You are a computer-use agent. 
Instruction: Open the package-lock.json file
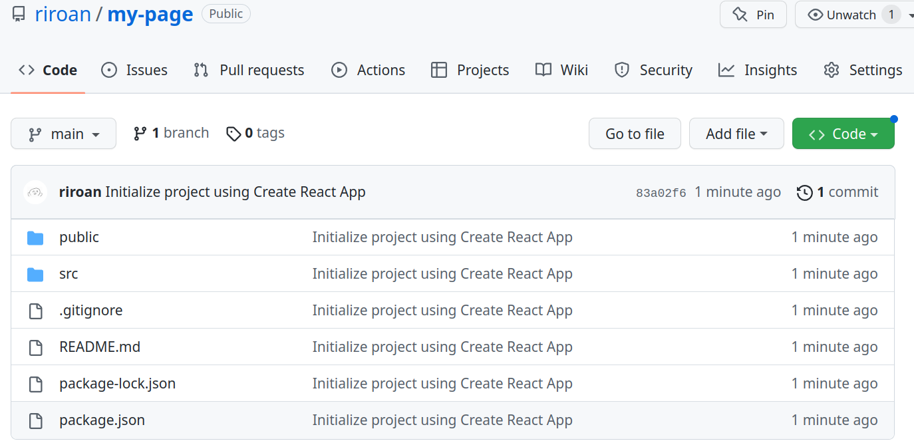point(117,384)
